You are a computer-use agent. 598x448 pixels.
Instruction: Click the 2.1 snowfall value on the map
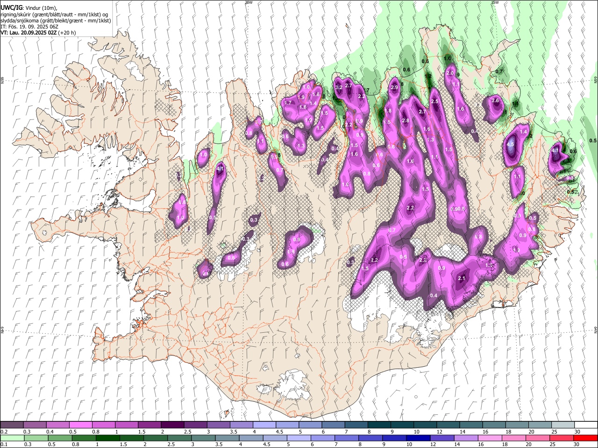coord(462,278)
